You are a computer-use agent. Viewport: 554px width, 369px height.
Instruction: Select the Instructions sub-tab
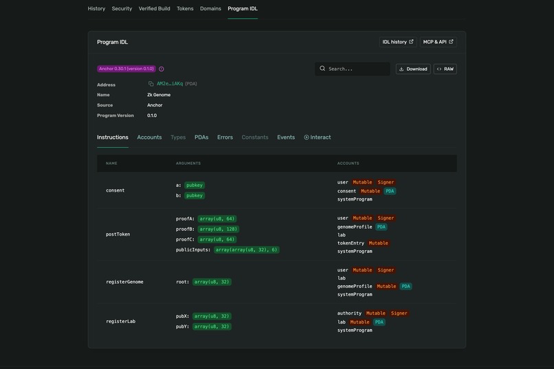(x=113, y=137)
